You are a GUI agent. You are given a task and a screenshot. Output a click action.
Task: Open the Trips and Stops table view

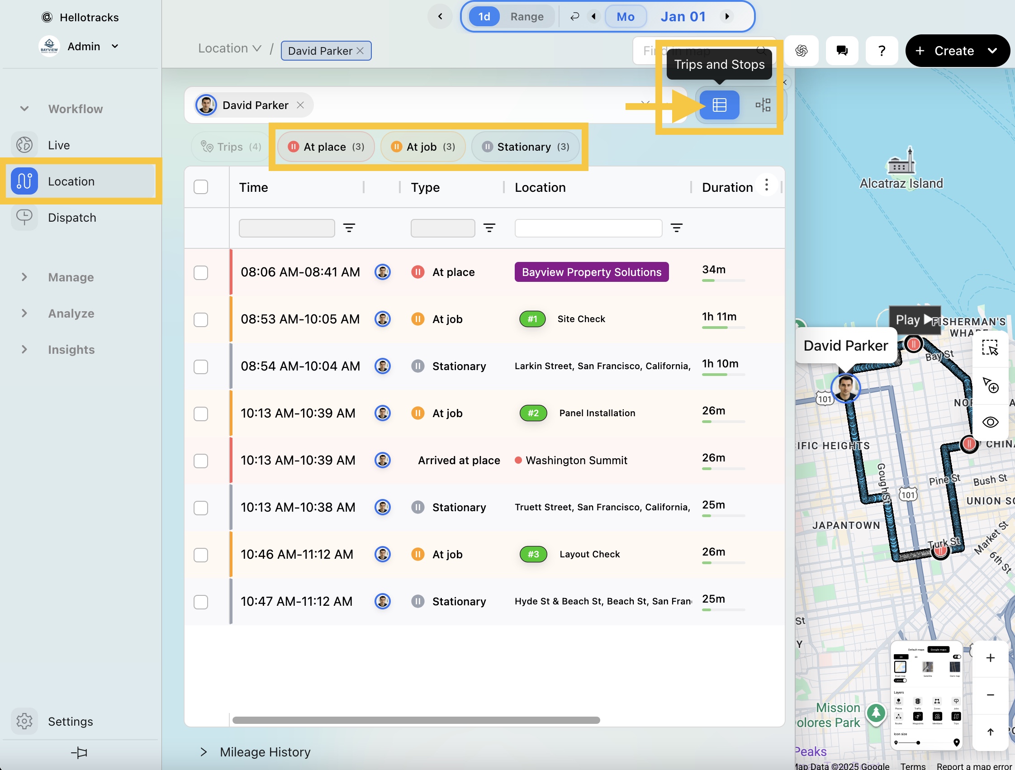point(719,105)
